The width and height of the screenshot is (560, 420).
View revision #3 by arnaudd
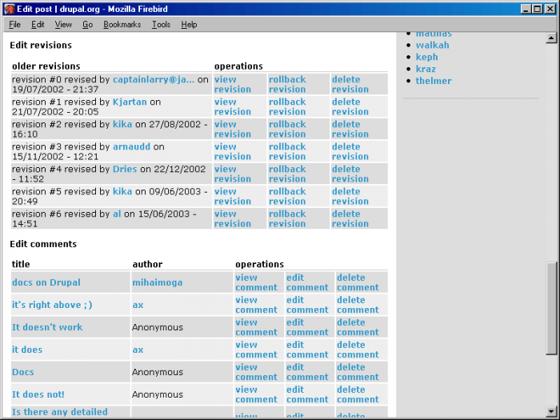coord(233,151)
